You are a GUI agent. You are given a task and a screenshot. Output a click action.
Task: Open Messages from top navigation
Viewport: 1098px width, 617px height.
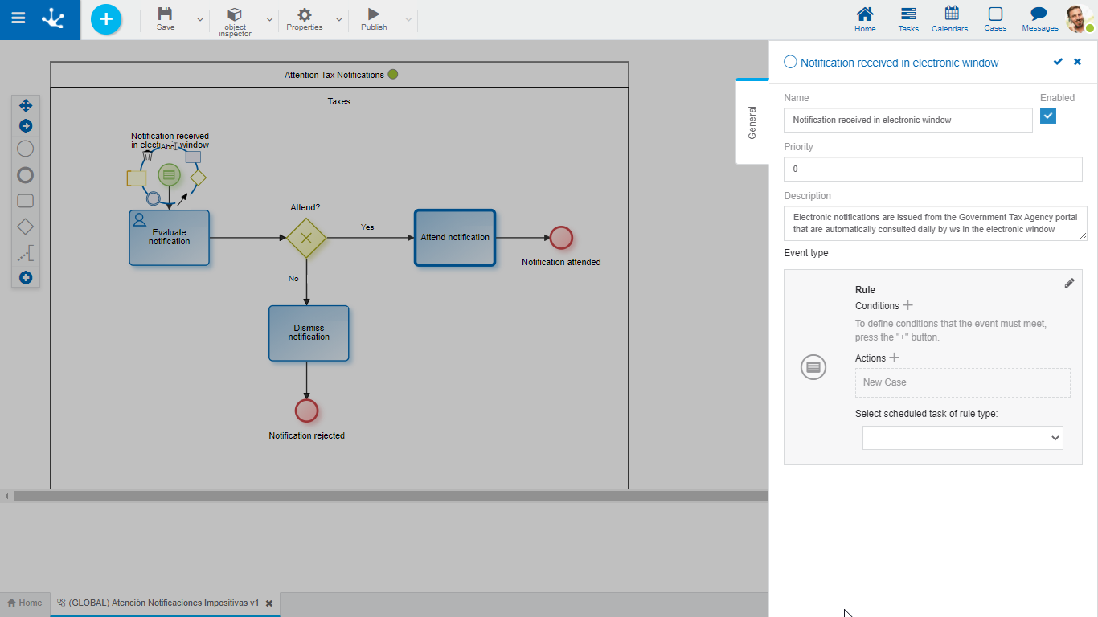click(1039, 19)
